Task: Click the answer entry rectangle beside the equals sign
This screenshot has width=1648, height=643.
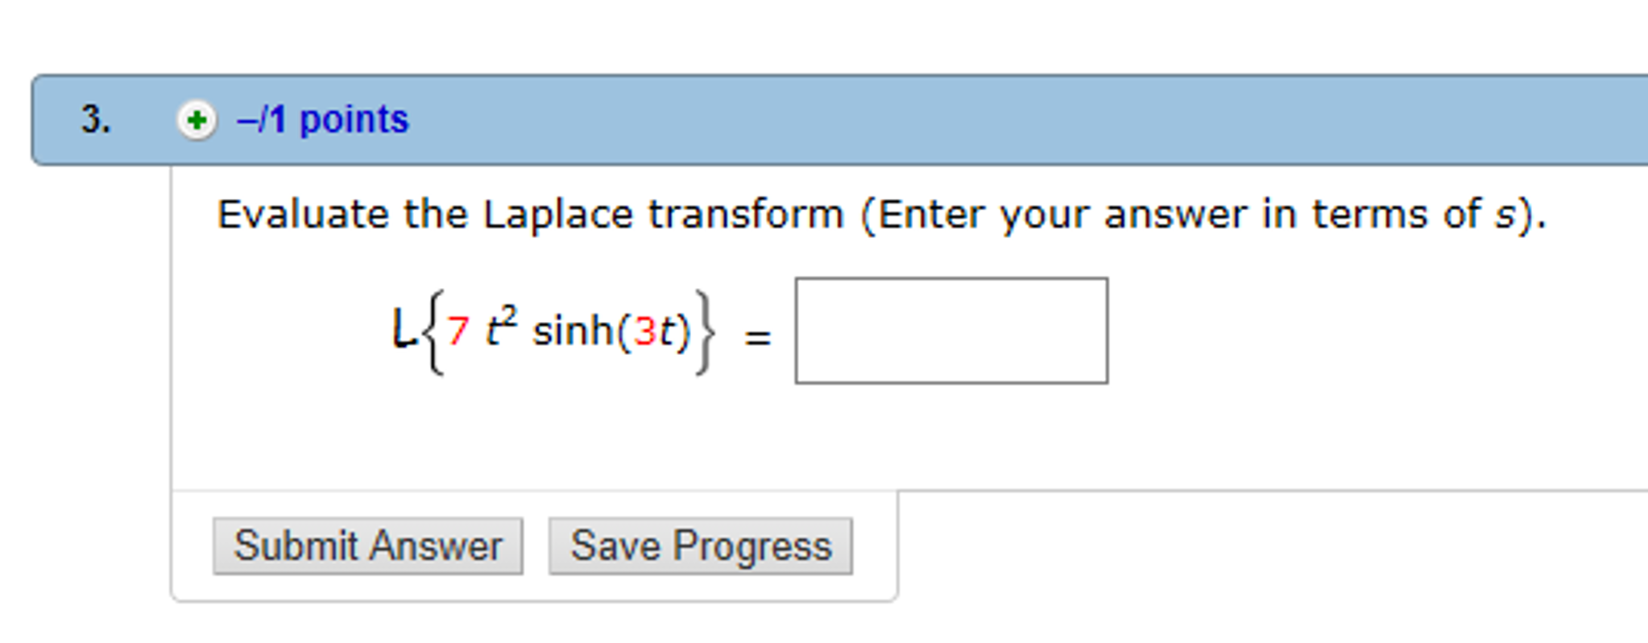Action: coord(952,330)
